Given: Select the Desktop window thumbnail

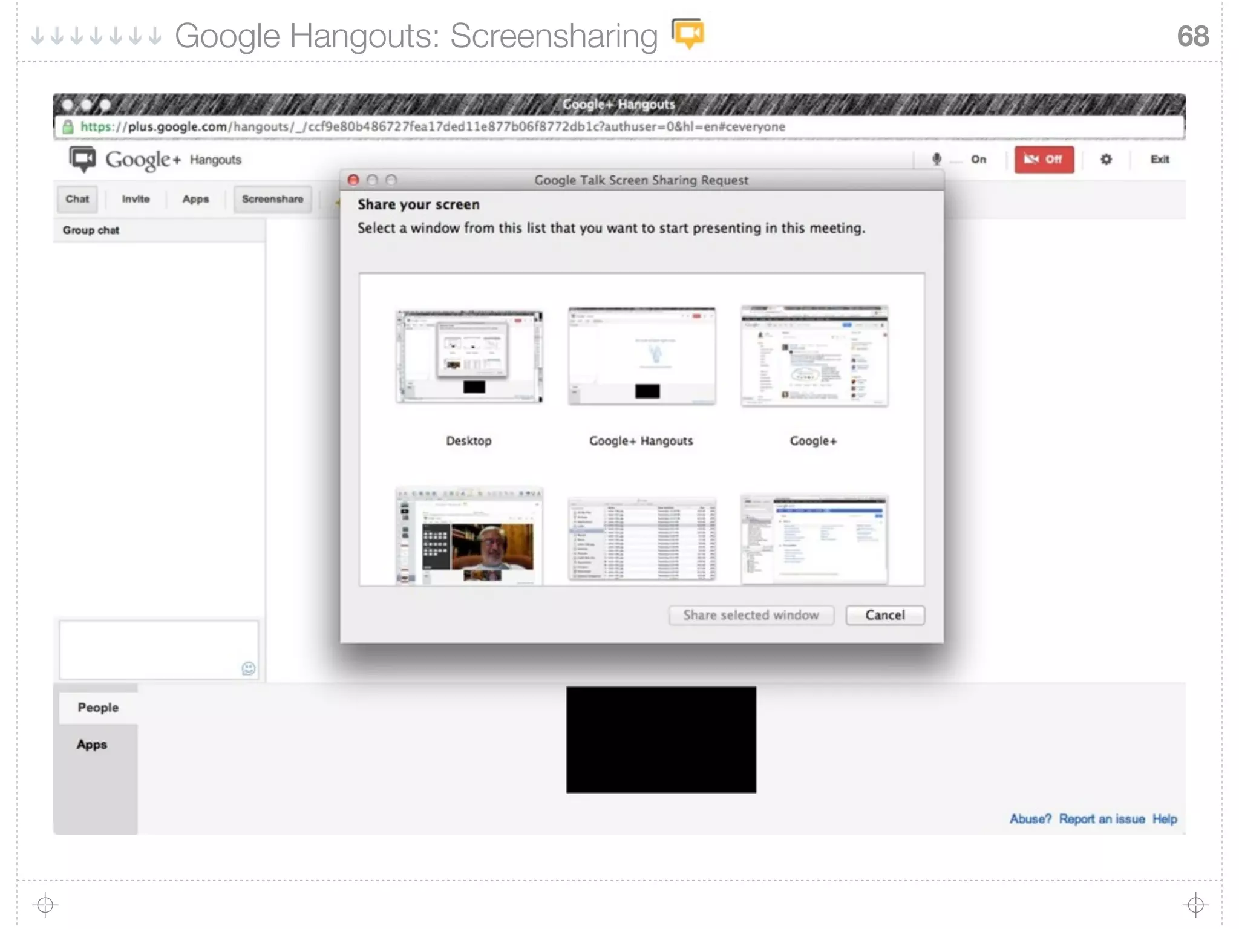Looking at the screenshot, I should click(x=469, y=357).
